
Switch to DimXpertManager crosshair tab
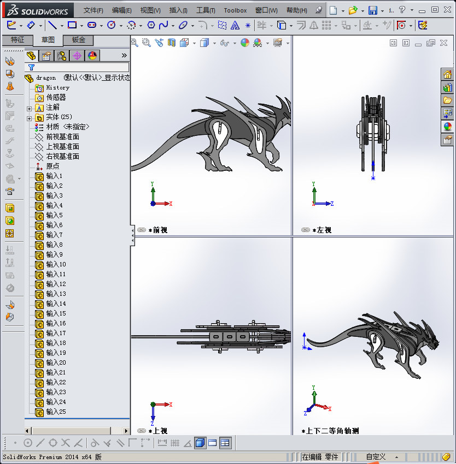pos(77,55)
